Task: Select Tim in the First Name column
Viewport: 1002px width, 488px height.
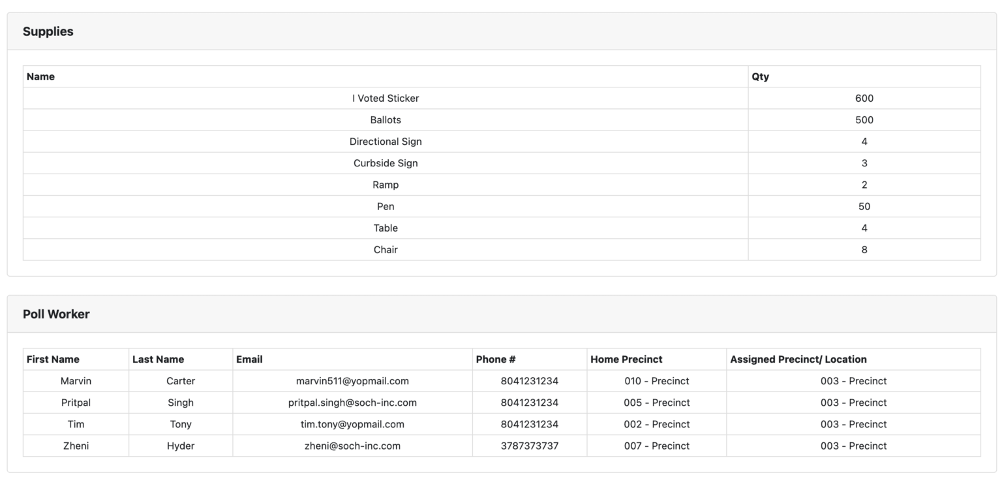Action: coord(76,424)
